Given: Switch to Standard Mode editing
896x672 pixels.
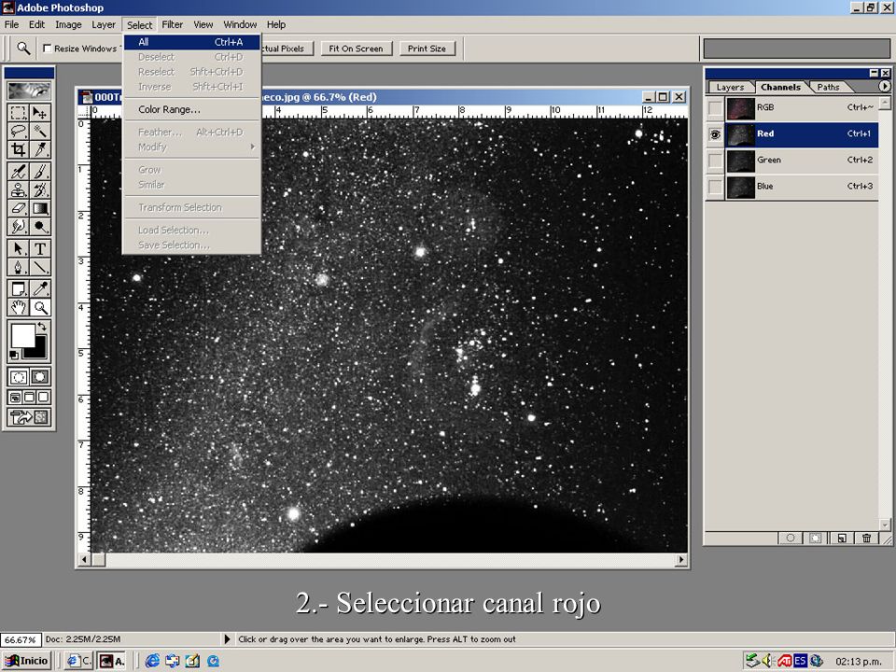Looking at the screenshot, I should pos(19,377).
